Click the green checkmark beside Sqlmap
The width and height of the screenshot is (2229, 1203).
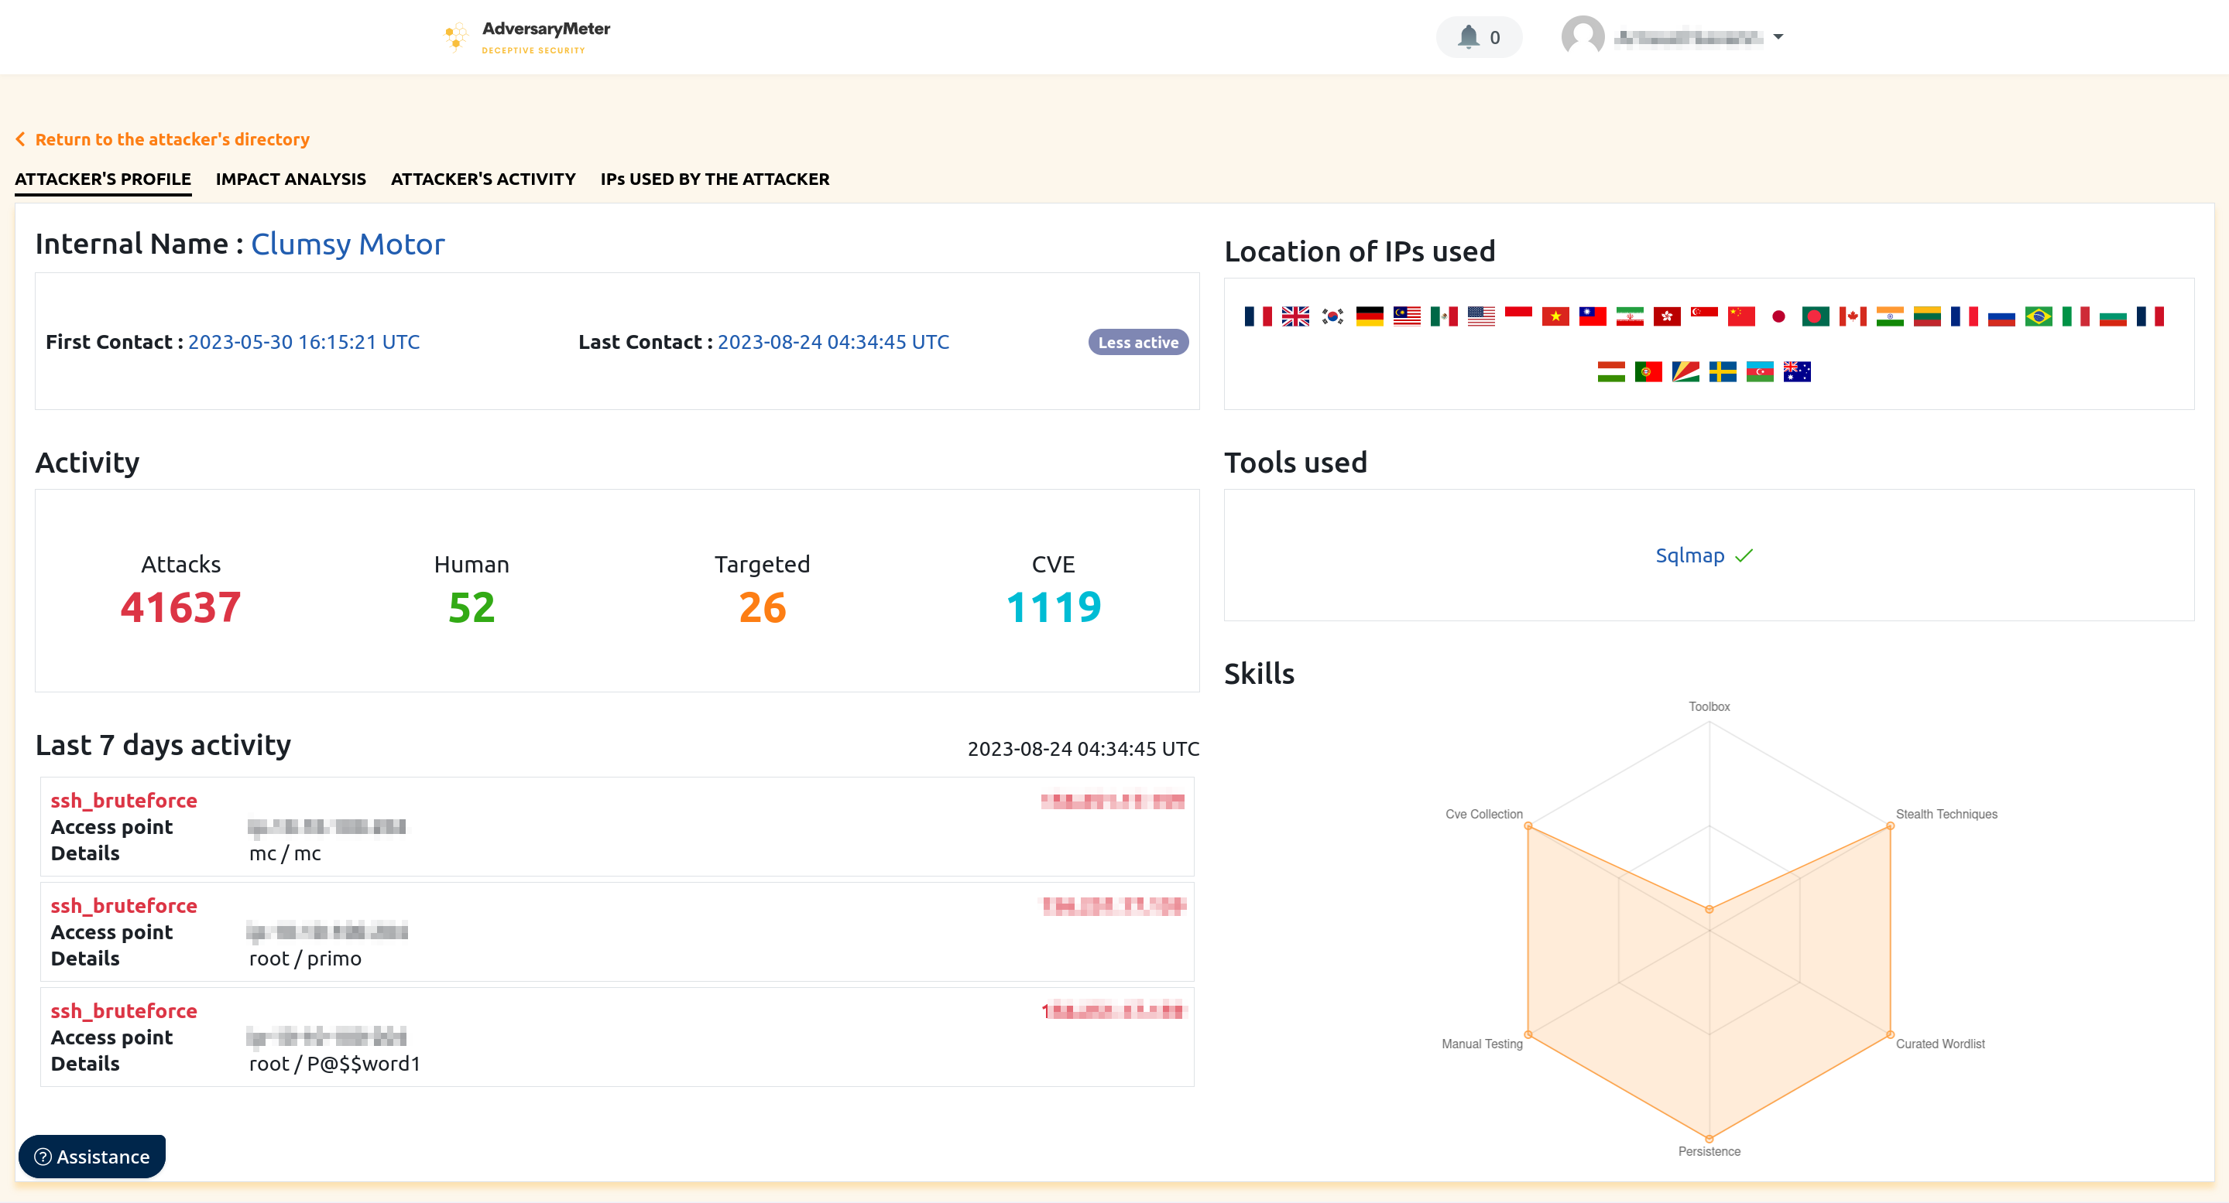pyautogui.click(x=1744, y=555)
